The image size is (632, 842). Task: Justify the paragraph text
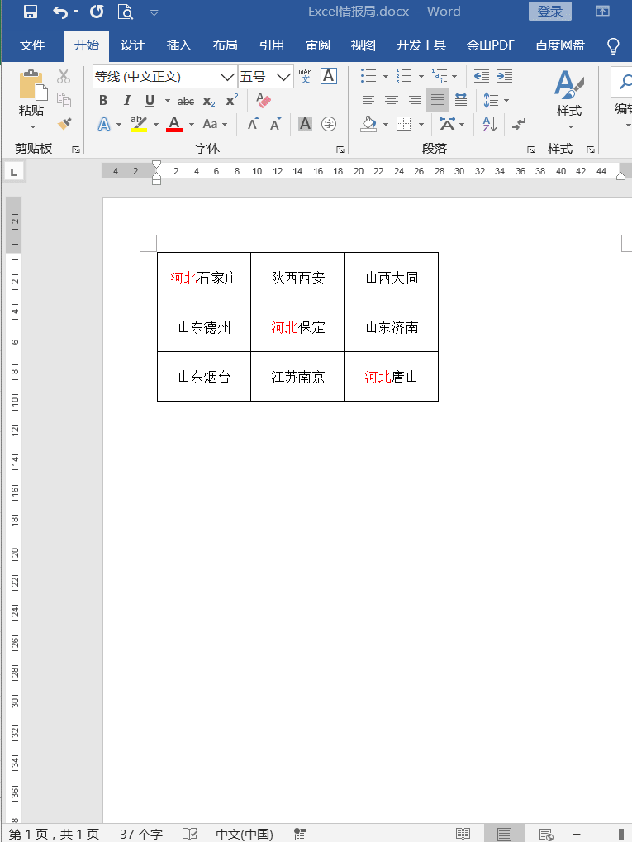pyautogui.click(x=438, y=100)
